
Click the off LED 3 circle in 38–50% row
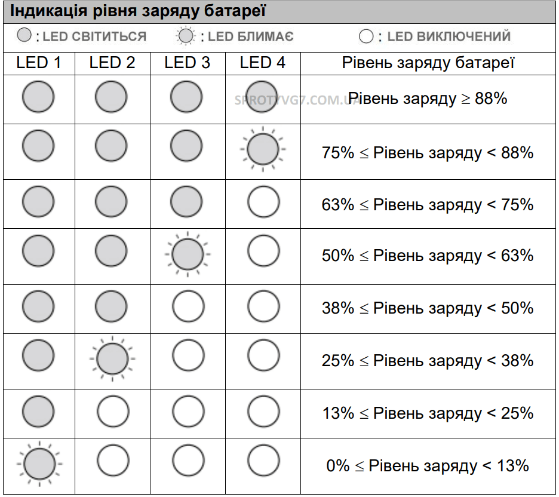click(x=188, y=306)
